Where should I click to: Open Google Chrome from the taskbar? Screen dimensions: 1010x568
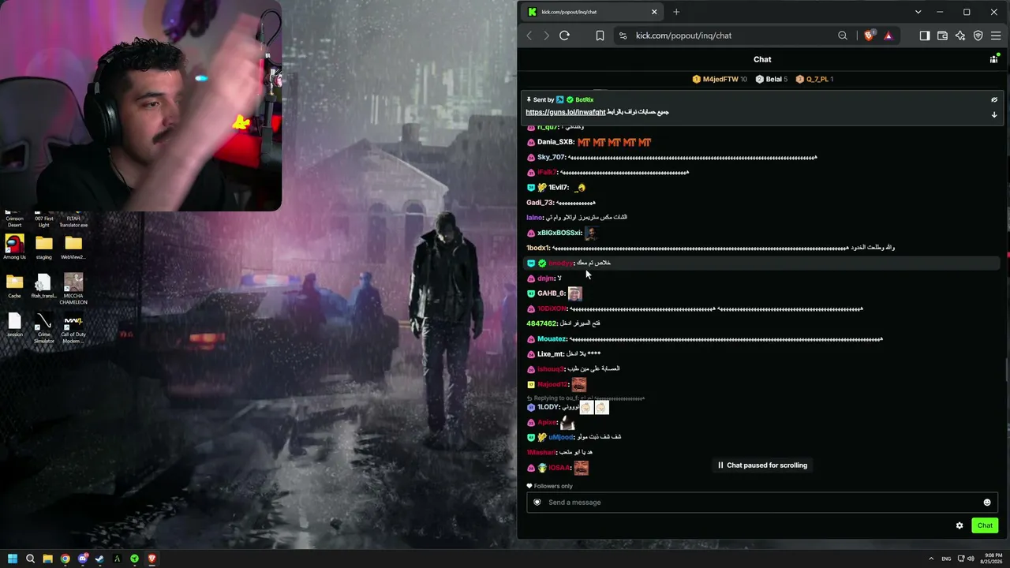tap(65, 559)
